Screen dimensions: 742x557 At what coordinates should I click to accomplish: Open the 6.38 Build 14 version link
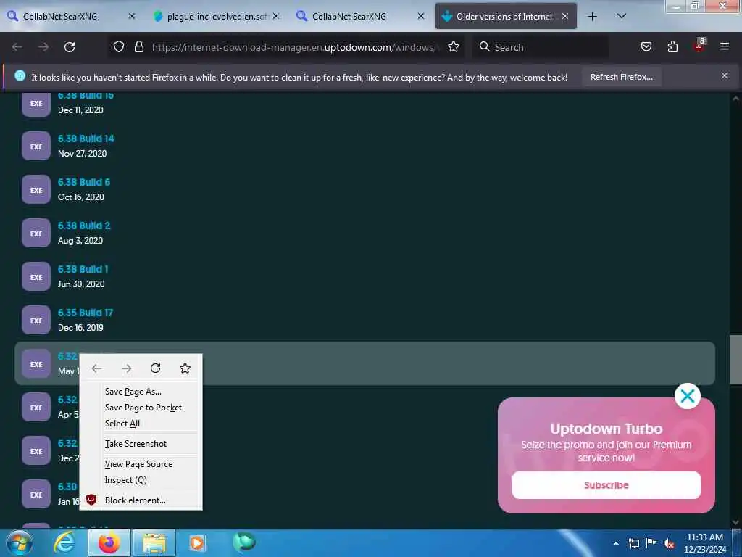(x=86, y=139)
